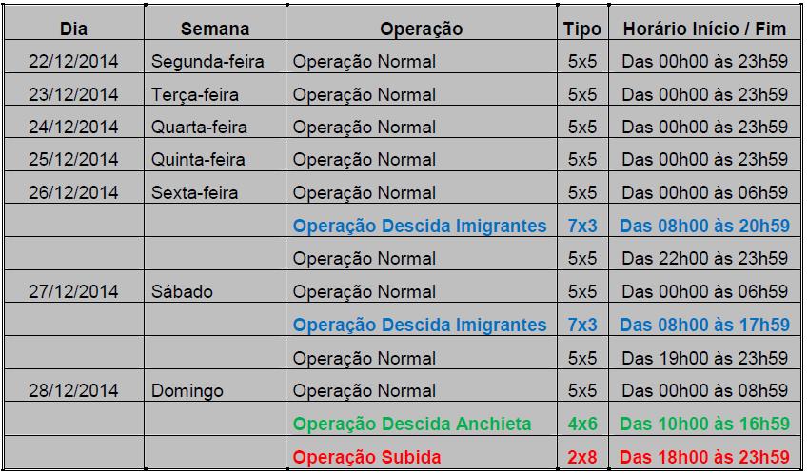This screenshot has width=808, height=474.
Task: Click the "Das 10h00 às 16h59" time cell
Action: (704, 424)
